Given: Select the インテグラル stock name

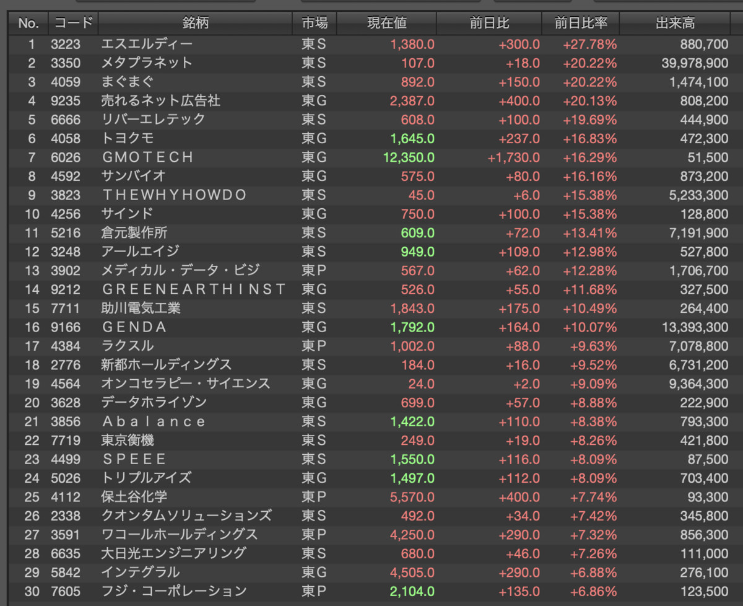Looking at the screenshot, I should coord(140,573).
